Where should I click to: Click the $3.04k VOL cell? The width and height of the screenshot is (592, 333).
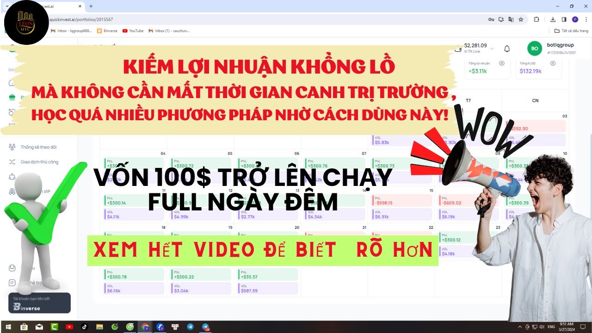pyautogui.click(x=201, y=289)
